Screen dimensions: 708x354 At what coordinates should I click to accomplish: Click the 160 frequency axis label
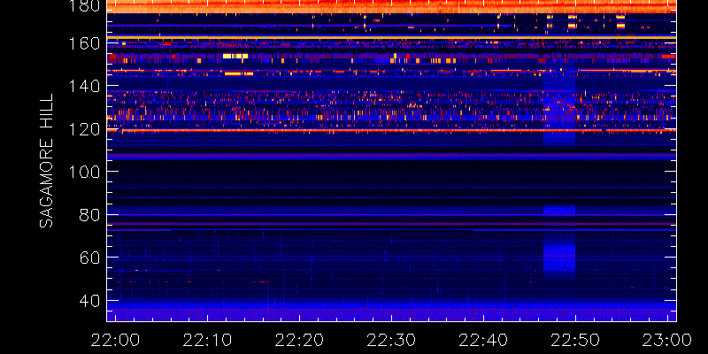tap(84, 43)
